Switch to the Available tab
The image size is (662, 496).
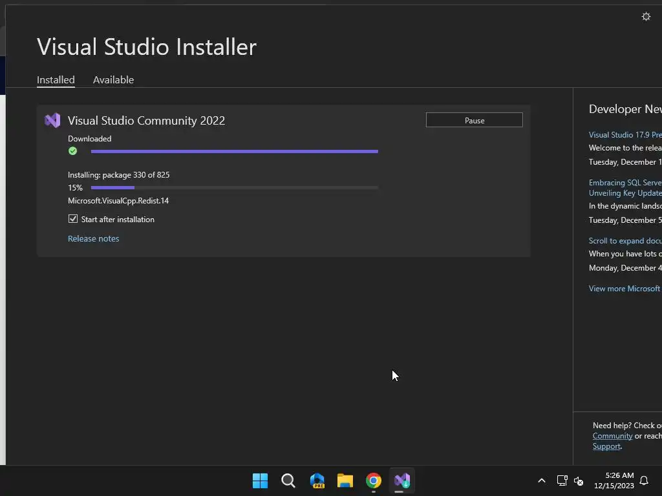click(113, 79)
